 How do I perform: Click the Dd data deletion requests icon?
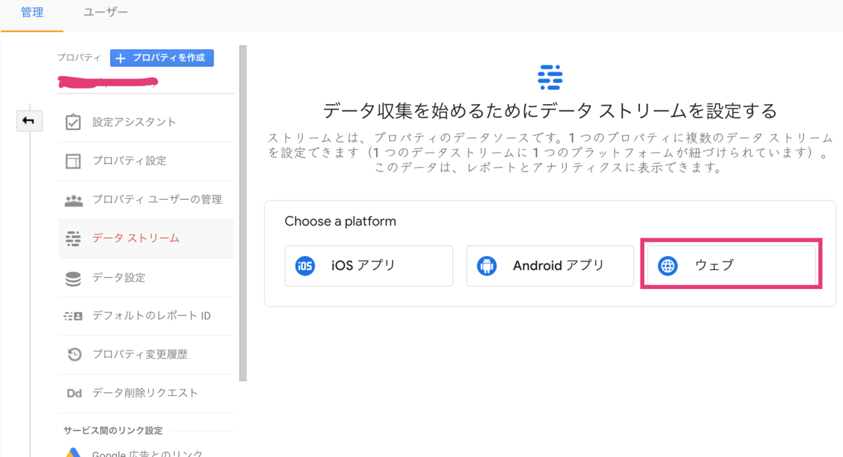(73, 393)
